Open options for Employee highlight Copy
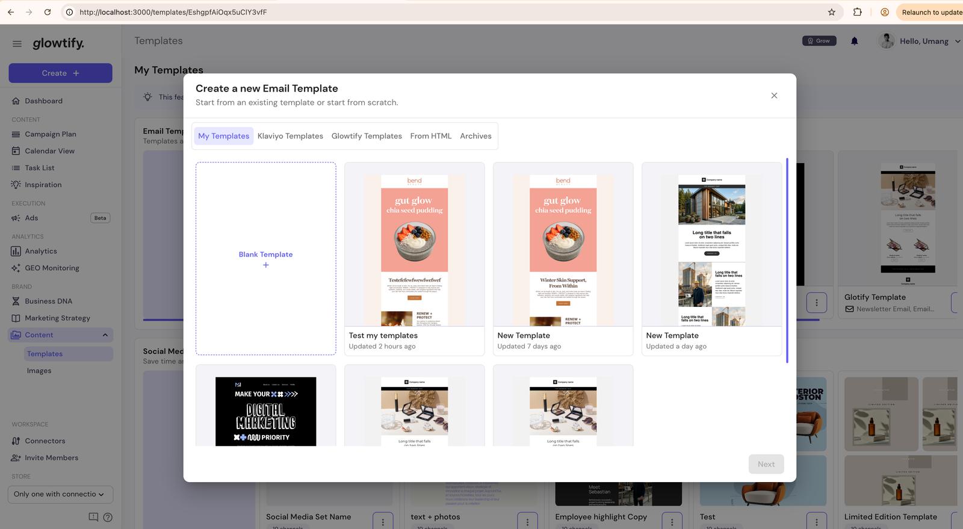 tap(672, 521)
